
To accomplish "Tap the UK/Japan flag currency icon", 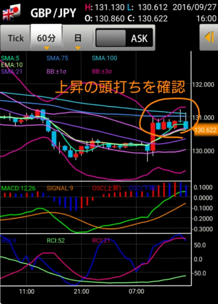I will (11, 13).
